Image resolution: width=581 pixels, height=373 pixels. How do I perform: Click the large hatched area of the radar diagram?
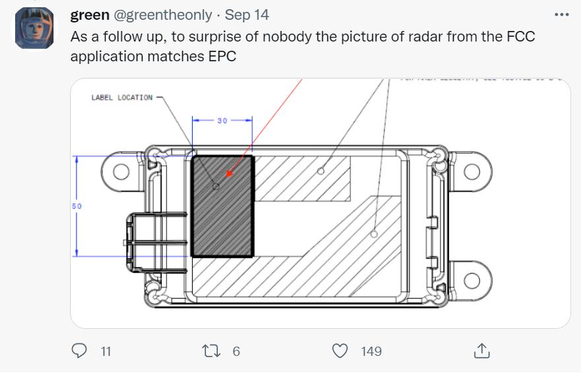[x=317, y=264]
